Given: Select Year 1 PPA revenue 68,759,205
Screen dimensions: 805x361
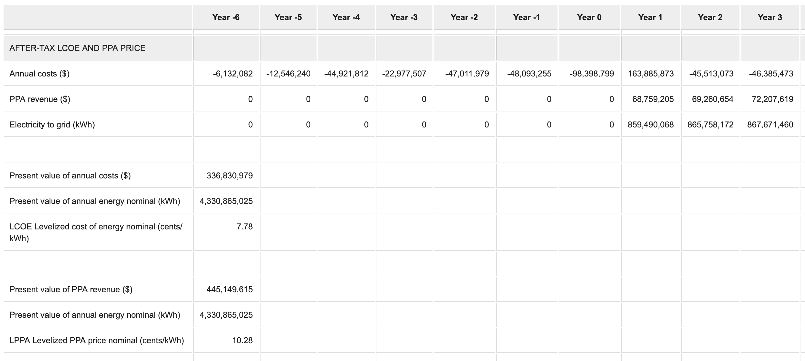Looking at the screenshot, I should tap(653, 99).
